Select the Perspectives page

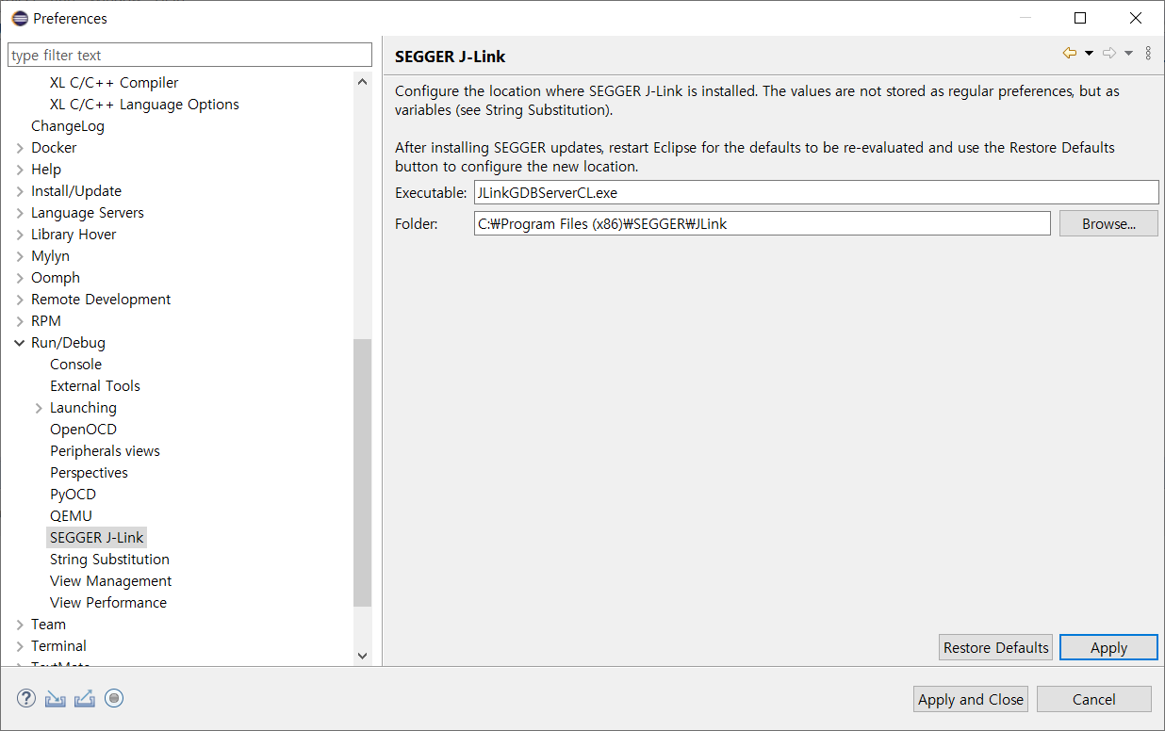coord(89,473)
